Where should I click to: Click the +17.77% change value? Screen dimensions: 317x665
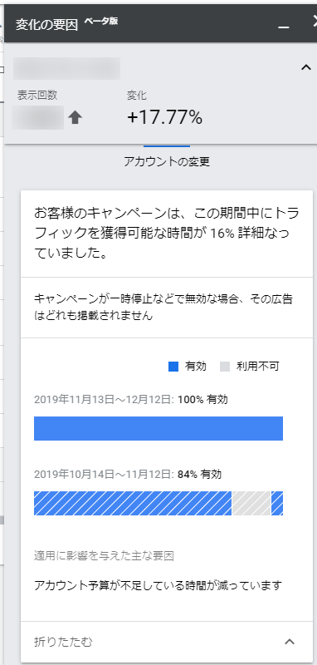pos(164,117)
